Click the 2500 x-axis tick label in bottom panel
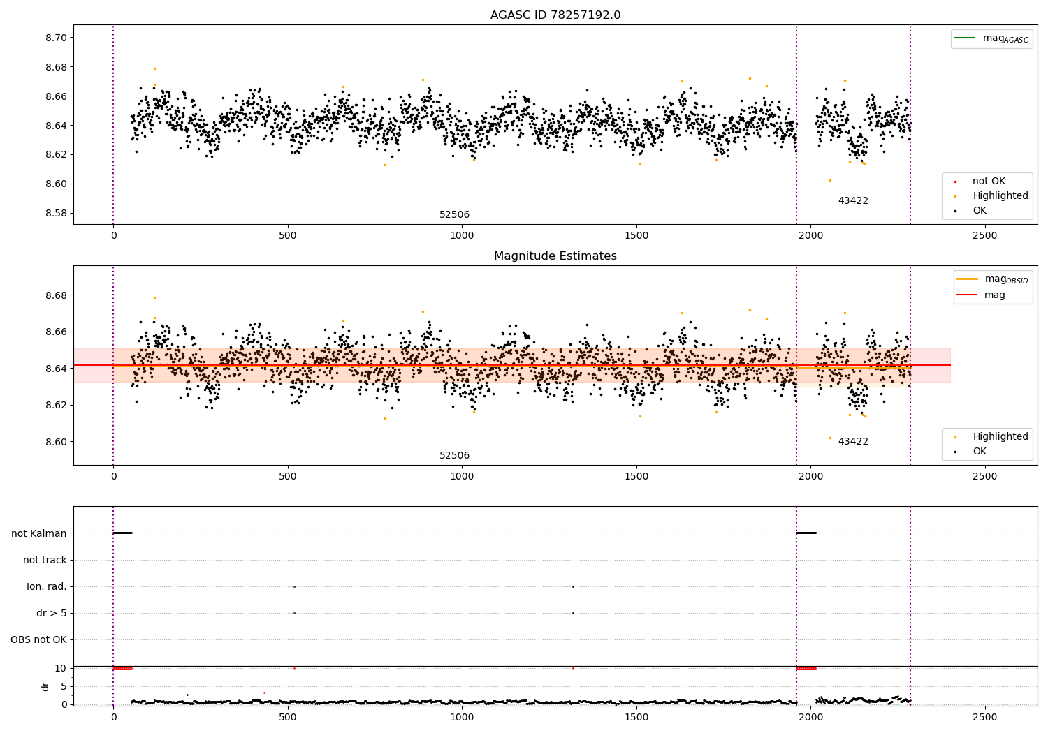The height and width of the screenshot is (733, 1048). tap(985, 718)
